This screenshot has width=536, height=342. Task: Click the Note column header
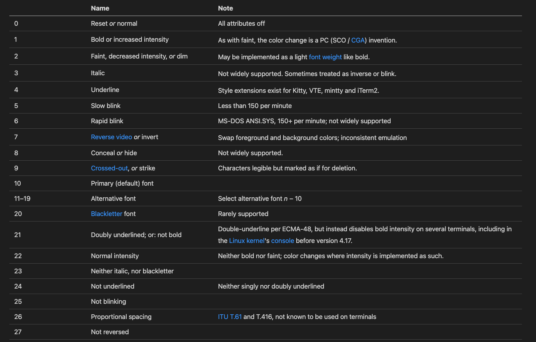[225, 8]
